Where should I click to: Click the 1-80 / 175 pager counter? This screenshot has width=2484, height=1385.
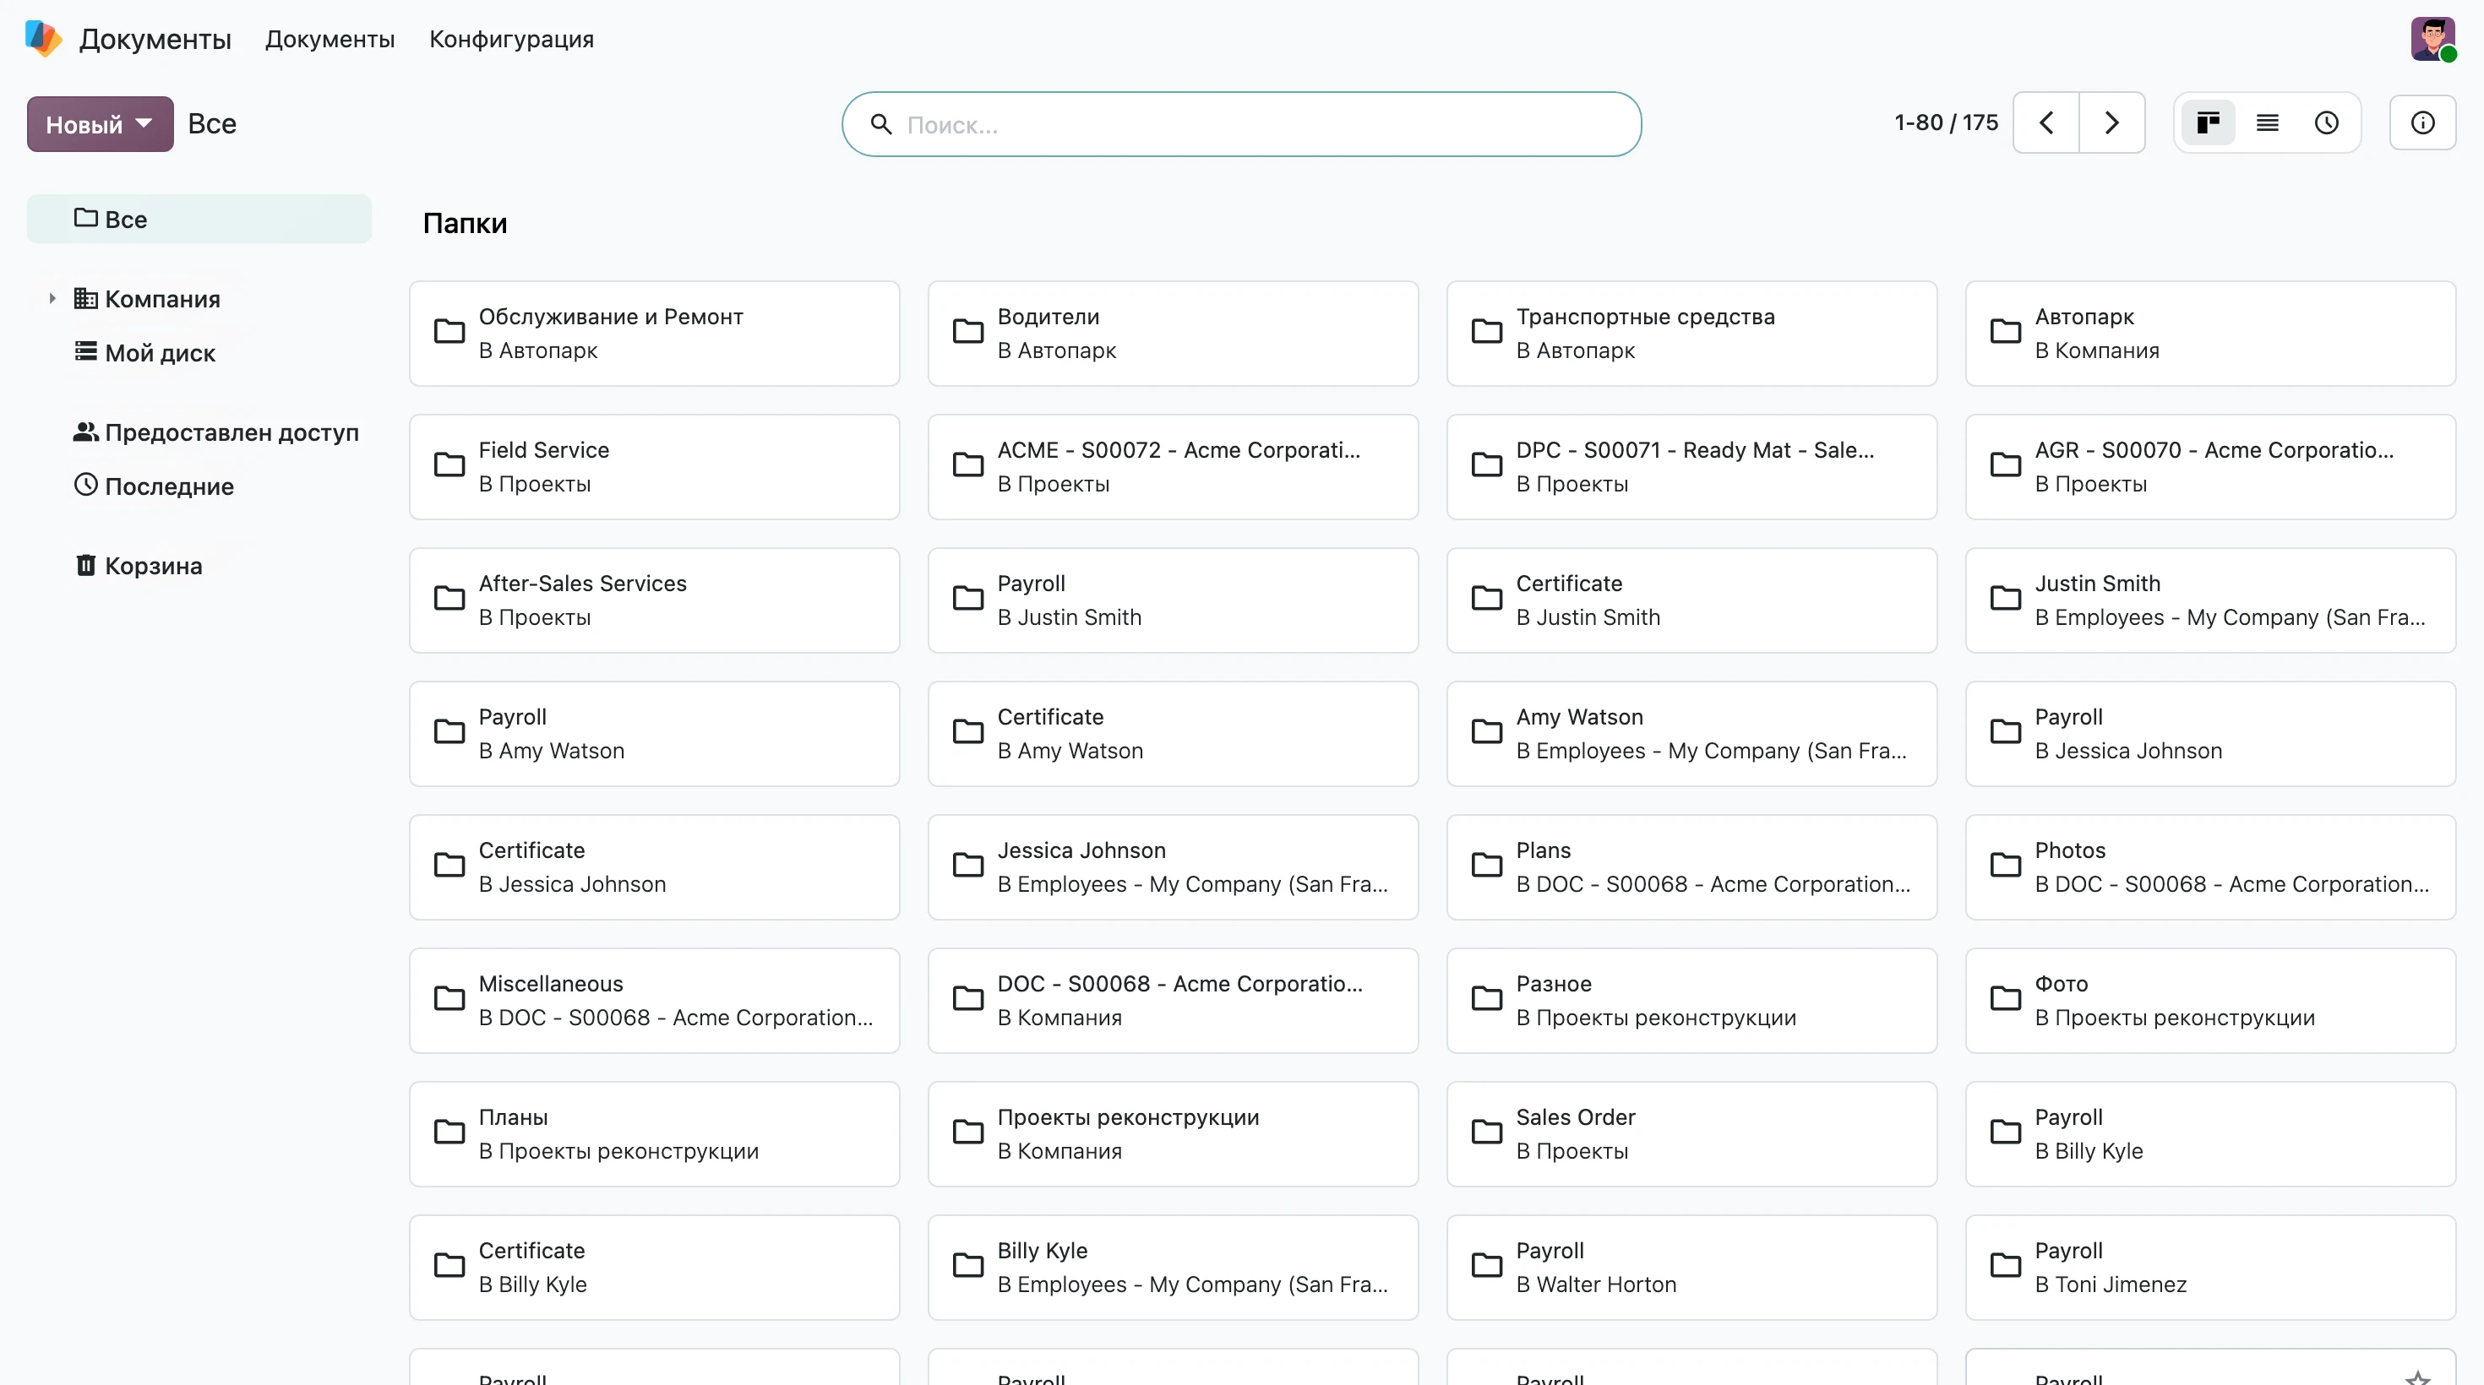pos(1945,122)
